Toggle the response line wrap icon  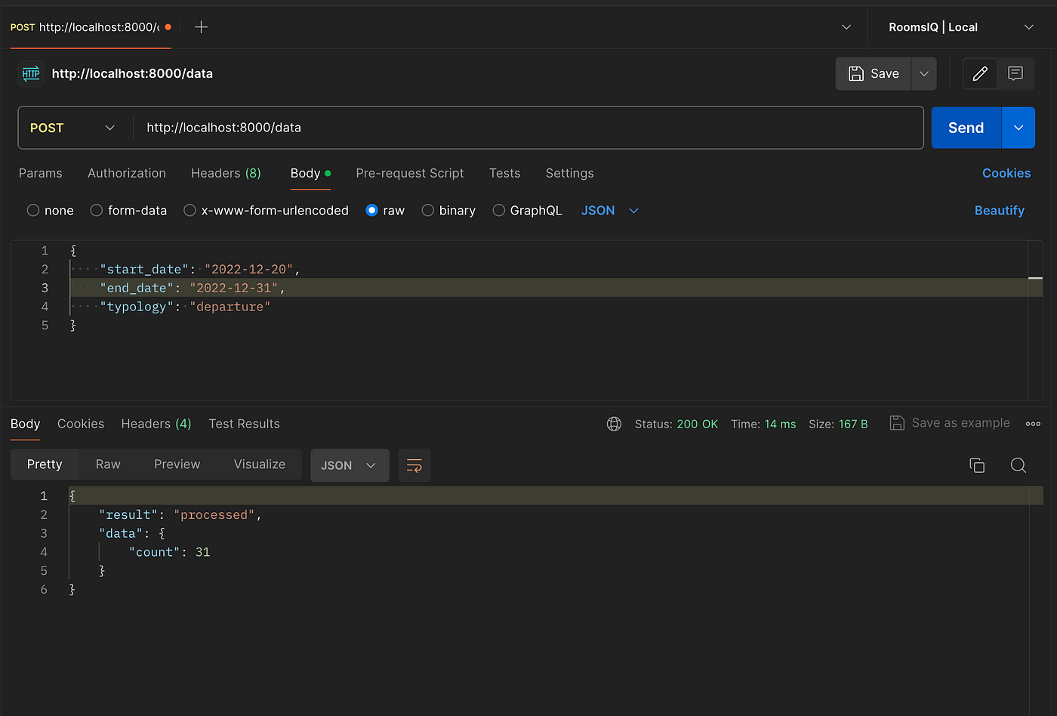click(414, 465)
